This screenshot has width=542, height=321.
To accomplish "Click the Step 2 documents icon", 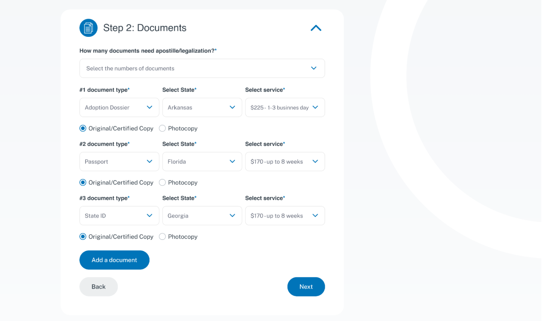I will tap(89, 28).
